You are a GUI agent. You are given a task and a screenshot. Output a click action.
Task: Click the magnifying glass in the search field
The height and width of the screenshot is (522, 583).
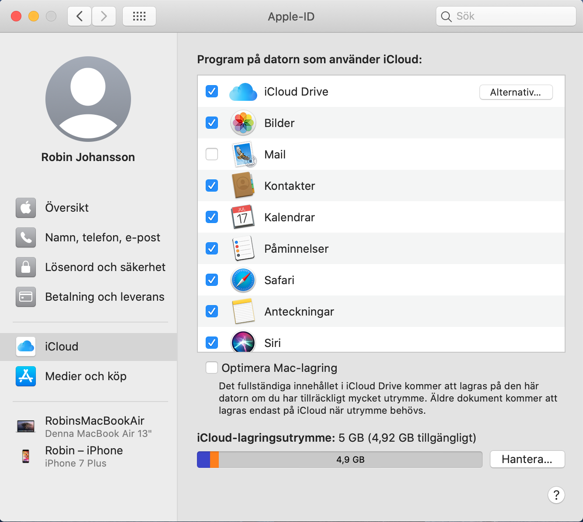click(x=446, y=17)
